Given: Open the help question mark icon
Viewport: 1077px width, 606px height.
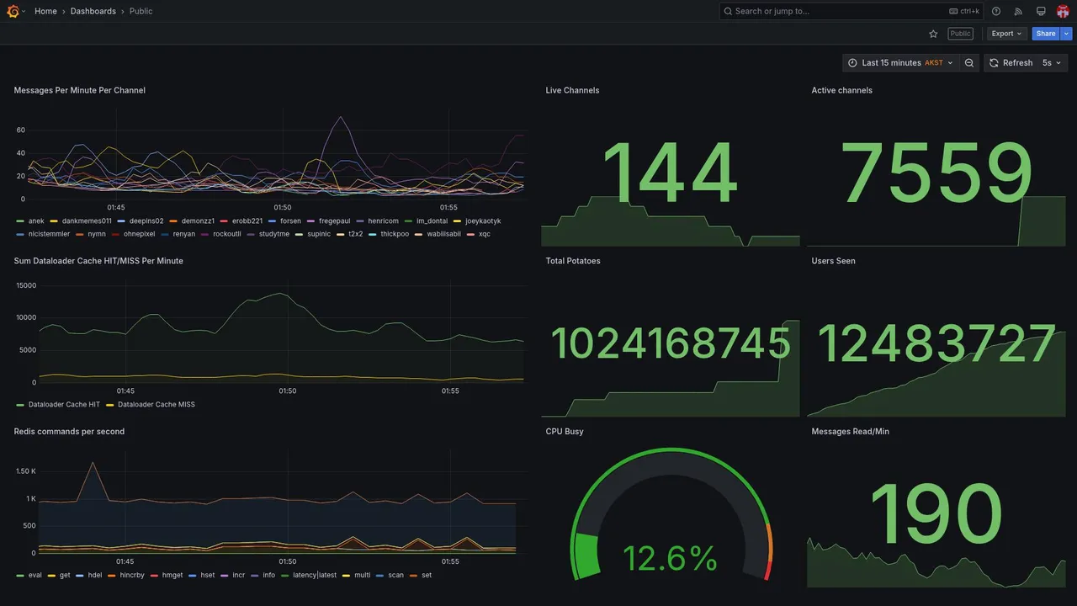Looking at the screenshot, I should [996, 11].
